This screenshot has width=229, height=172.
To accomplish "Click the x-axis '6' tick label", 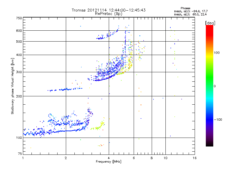I will point(134,158).
